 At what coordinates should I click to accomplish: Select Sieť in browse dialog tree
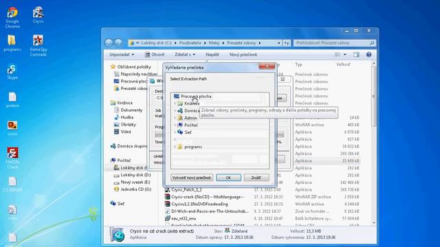click(x=188, y=132)
